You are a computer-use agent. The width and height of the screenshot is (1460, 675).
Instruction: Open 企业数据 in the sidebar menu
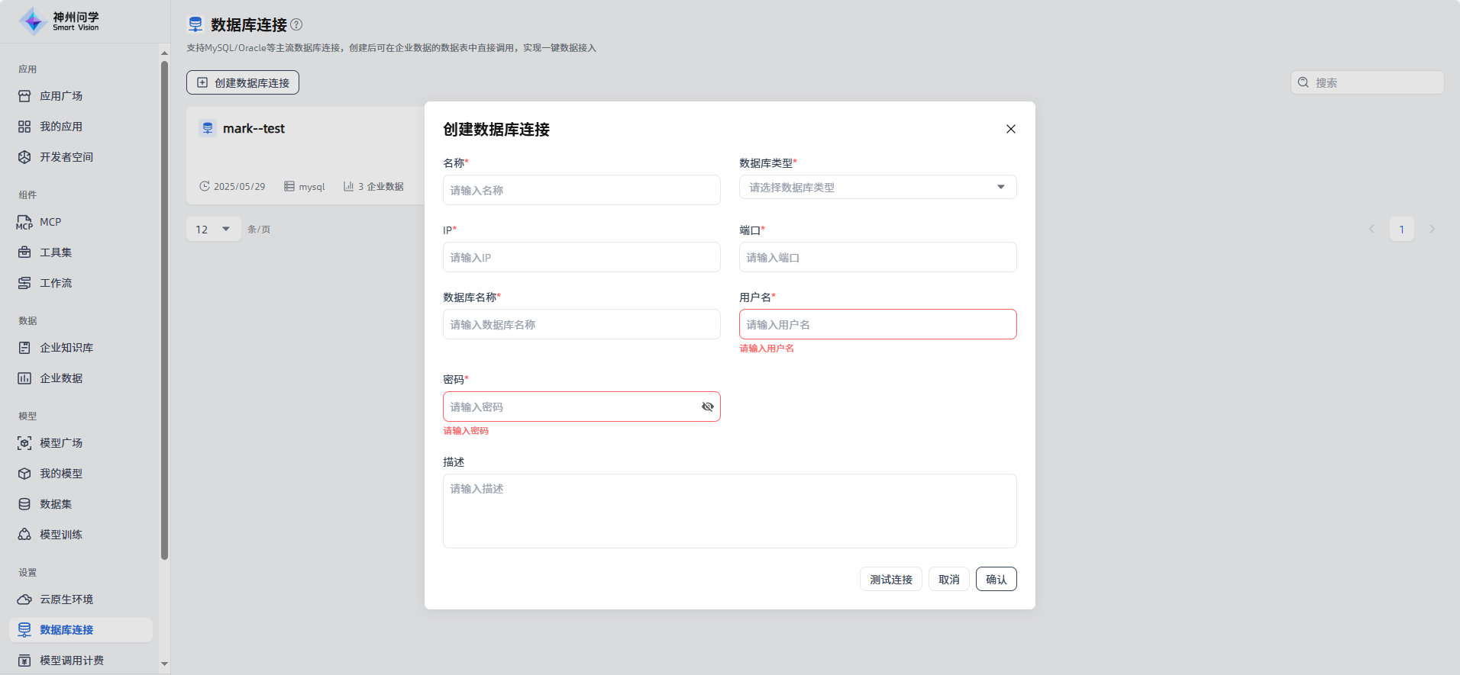(61, 378)
